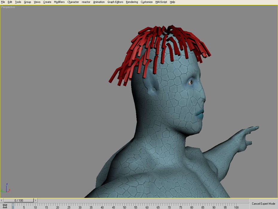Open the Character menu
Viewport: 278px width, 209px height.
tap(73, 2)
